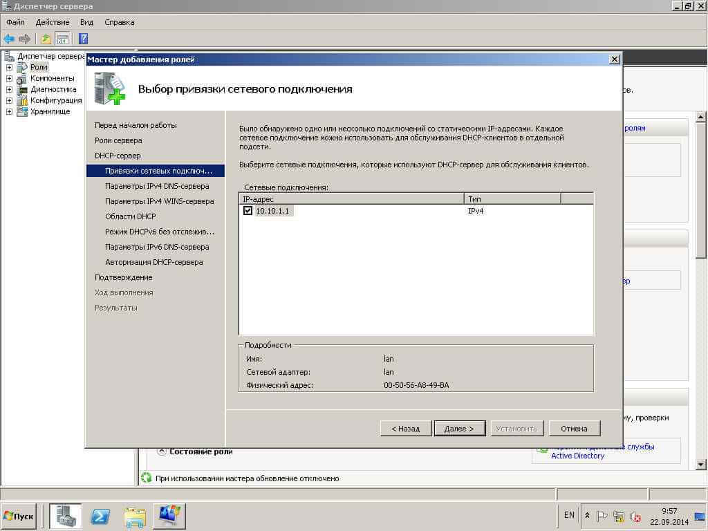The width and height of the screenshot is (708, 531).
Task: Select the Конфигурация tree icon
Action: coord(22,101)
